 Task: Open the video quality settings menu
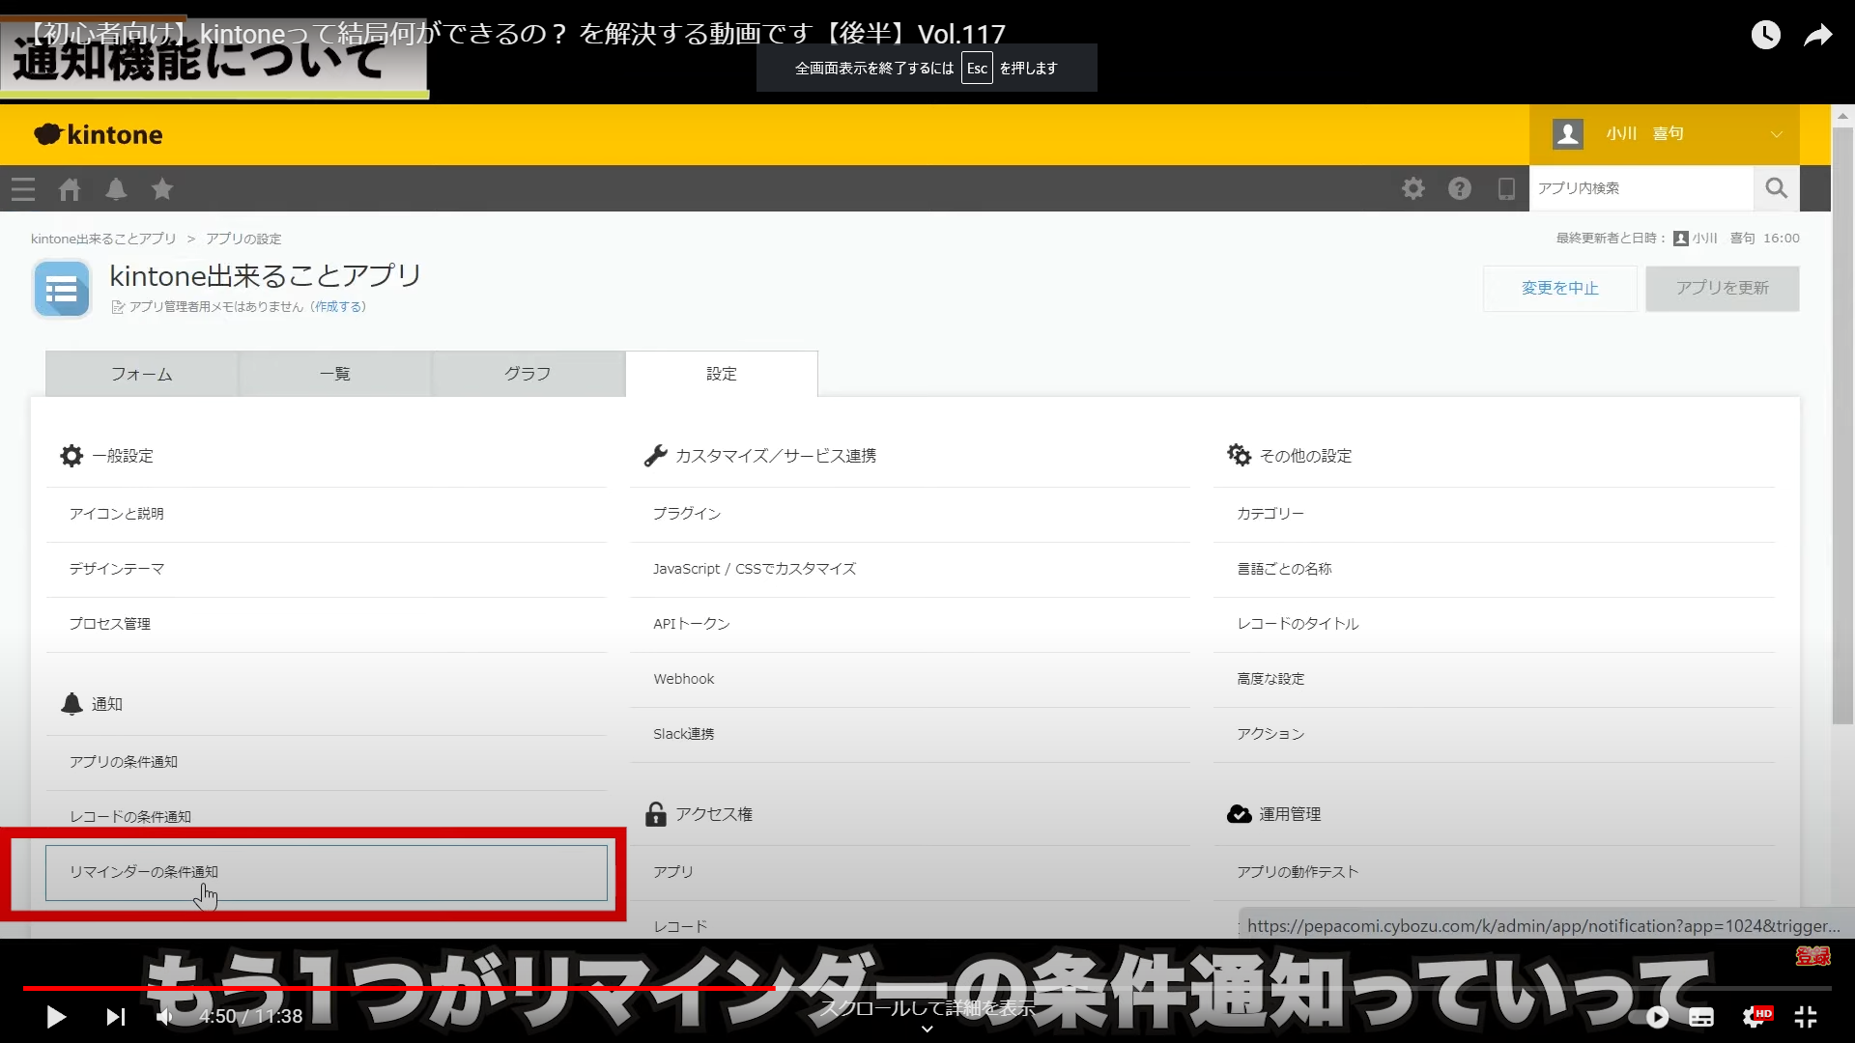pos(1754,1017)
